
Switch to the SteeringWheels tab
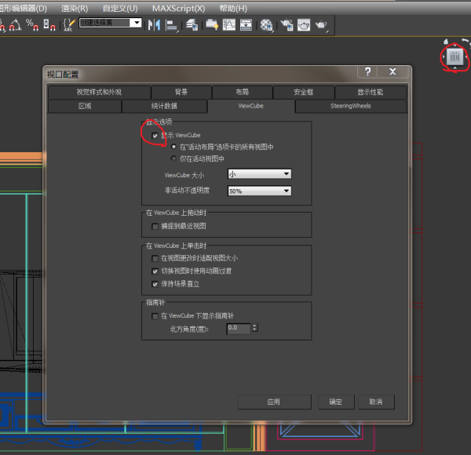(x=351, y=106)
